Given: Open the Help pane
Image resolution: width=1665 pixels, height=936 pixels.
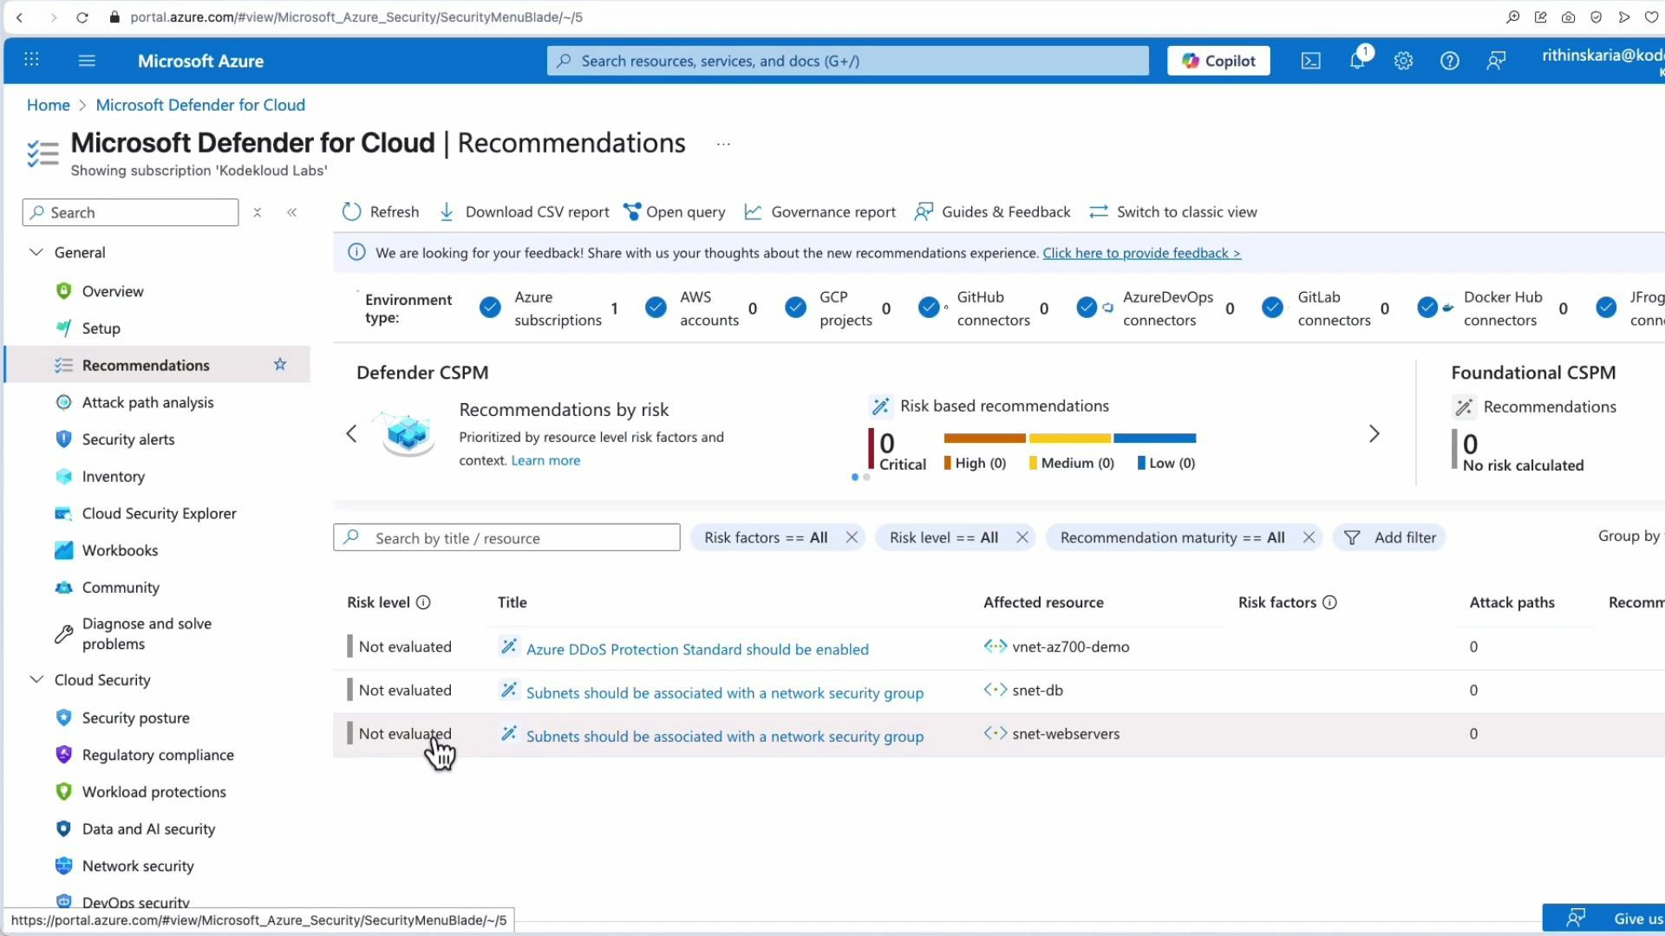Looking at the screenshot, I should point(1450,61).
